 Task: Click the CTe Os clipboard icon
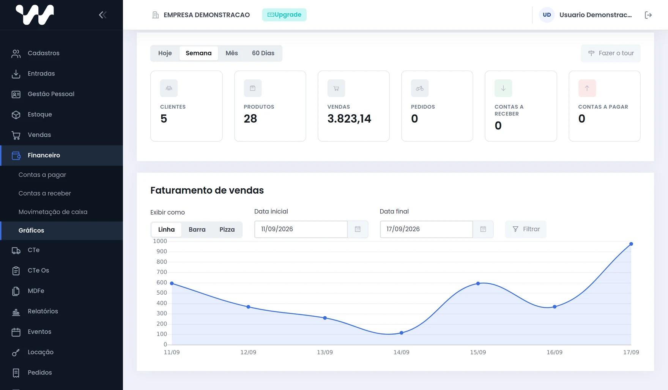click(16, 271)
